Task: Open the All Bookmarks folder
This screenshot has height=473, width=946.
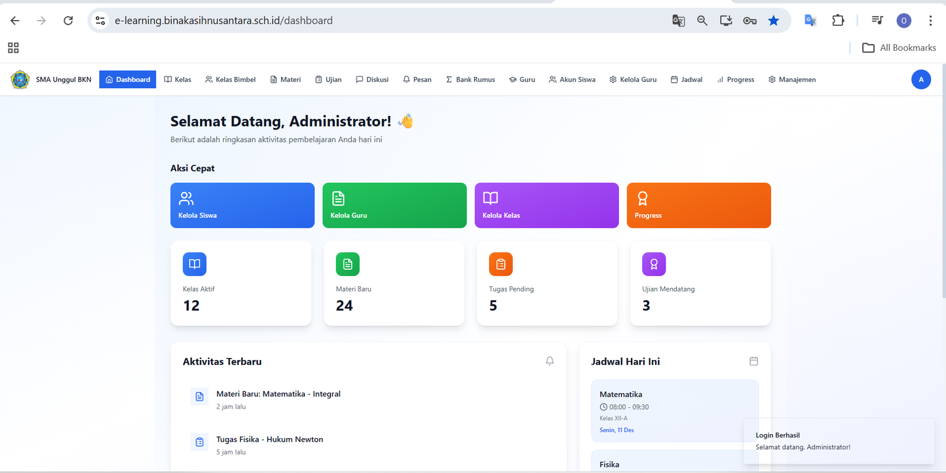Action: 899,48
